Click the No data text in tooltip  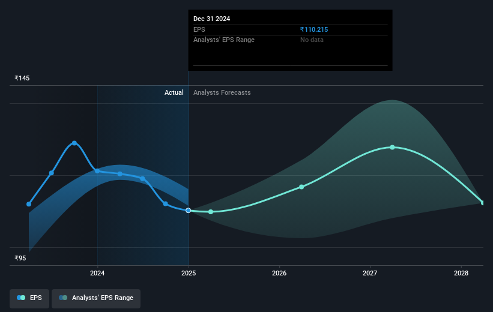click(312, 40)
